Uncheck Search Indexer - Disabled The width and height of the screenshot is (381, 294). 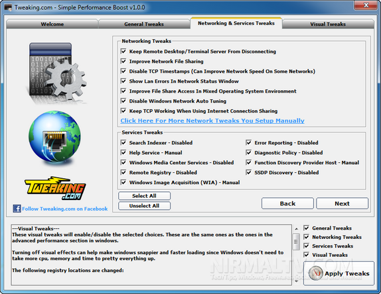point(123,142)
